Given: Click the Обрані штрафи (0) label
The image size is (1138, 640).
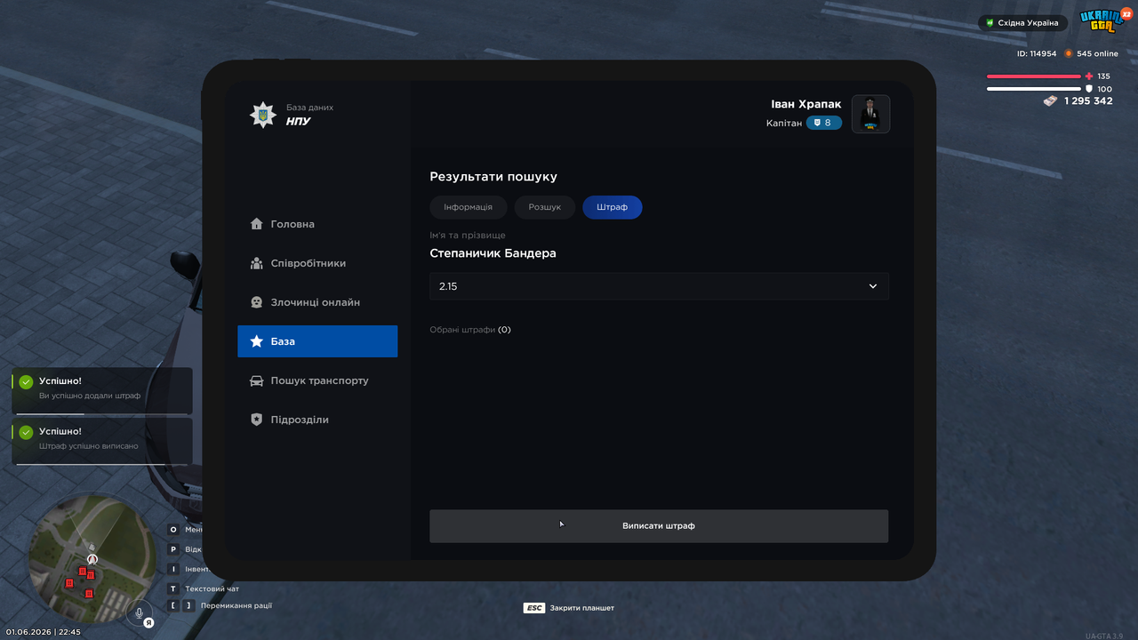Looking at the screenshot, I should [x=470, y=330].
